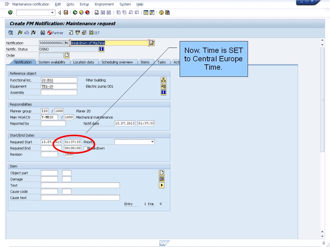The image size is (330, 247).
Task: Open the Extras menu
Action: 85,4
